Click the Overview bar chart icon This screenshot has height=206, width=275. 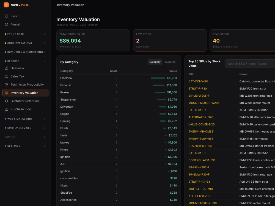pyautogui.click(x=7, y=68)
